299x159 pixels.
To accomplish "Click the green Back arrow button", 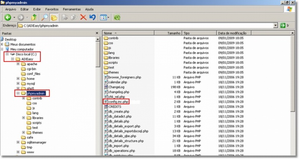I will pyautogui.click(x=7, y=17).
